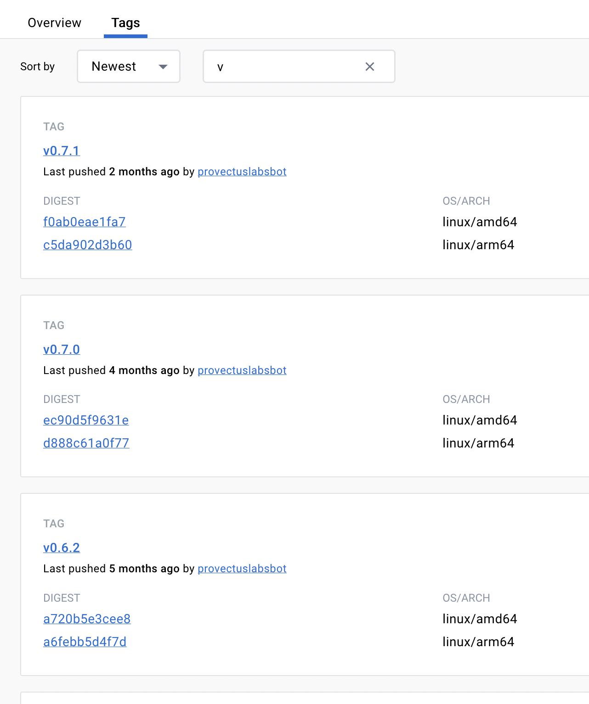
Task: Open the v0.6.2 tag details
Action: [62, 548]
